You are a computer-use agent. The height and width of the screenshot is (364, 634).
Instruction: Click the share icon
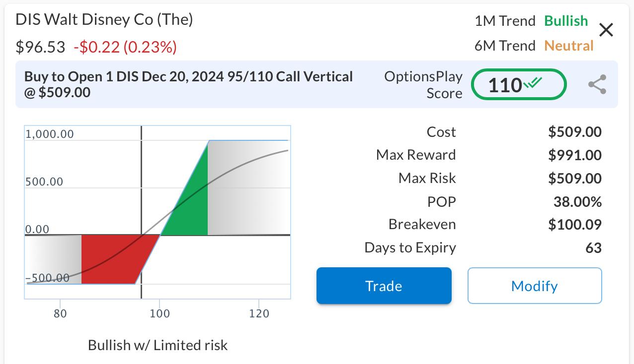597,85
